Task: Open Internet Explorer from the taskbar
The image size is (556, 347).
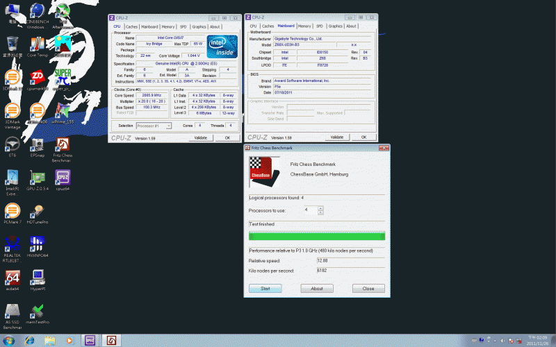Action: coord(30,341)
